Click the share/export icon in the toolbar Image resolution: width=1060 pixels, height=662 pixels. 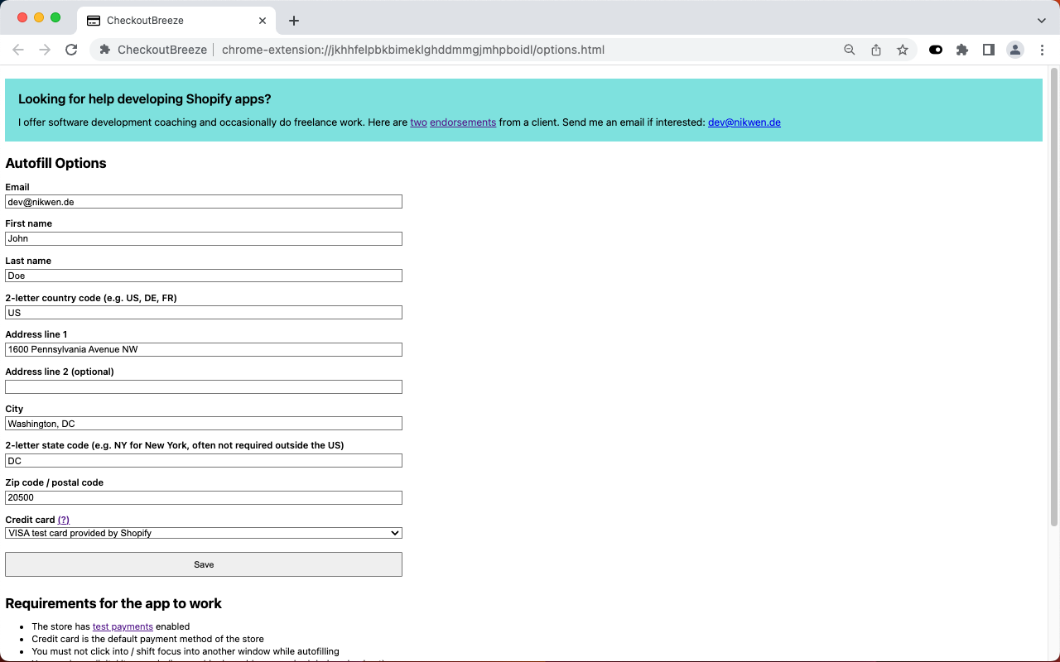(x=876, y=50)
